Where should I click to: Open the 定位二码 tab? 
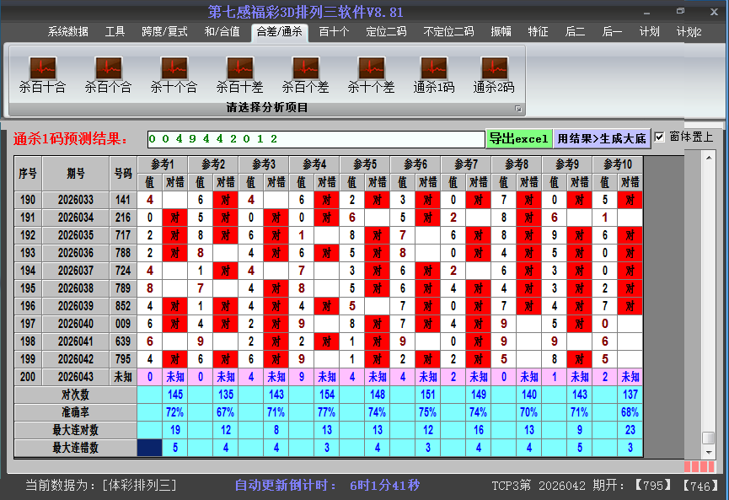(386, 32)
